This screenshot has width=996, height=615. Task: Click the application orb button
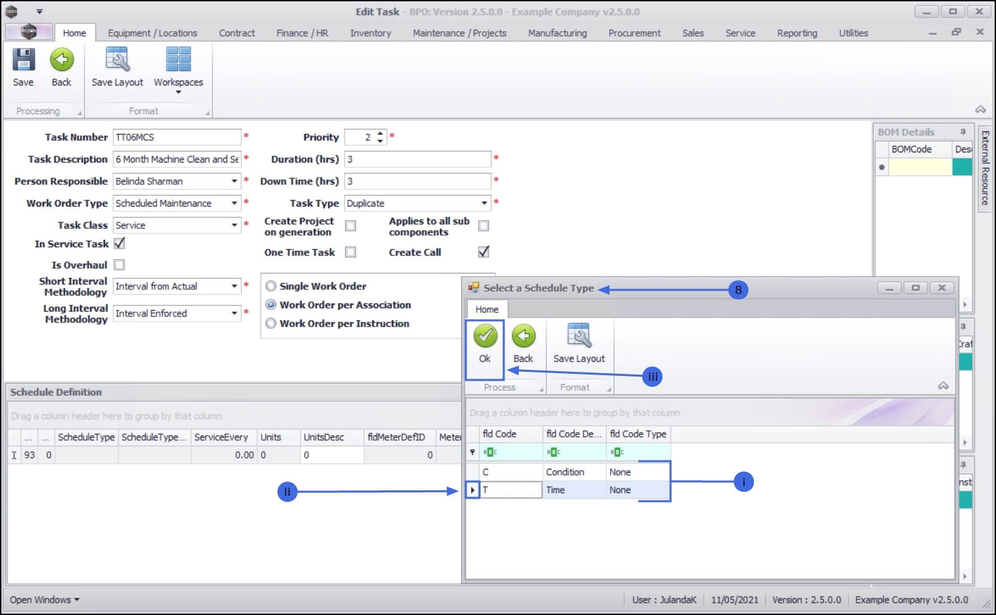[x=28, y=31]
